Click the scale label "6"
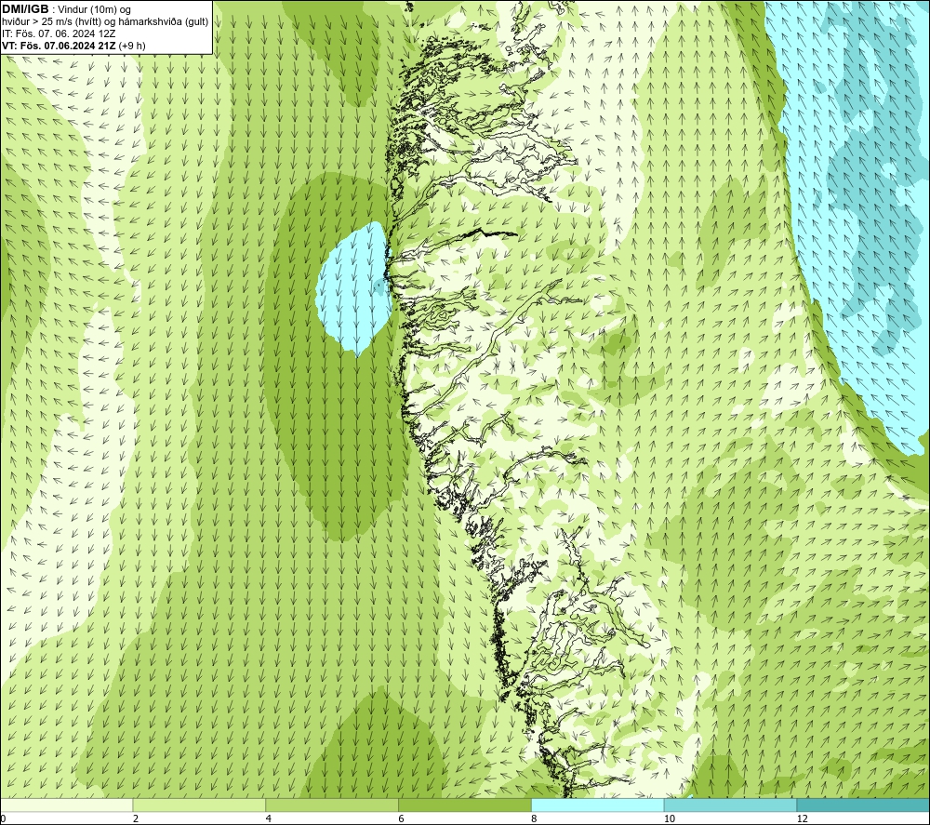930x825 pixels. click(x=402, y=819)
